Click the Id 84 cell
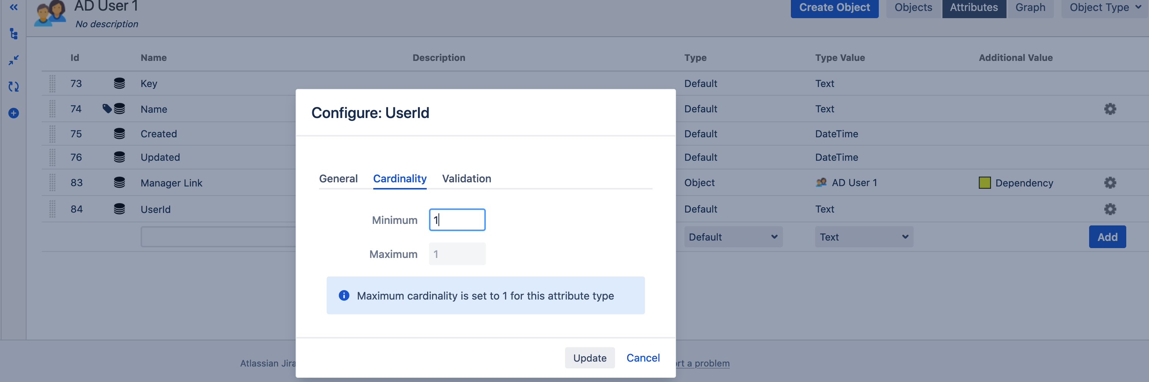Viewport: 1149px width, 382px height. point(76,209)
